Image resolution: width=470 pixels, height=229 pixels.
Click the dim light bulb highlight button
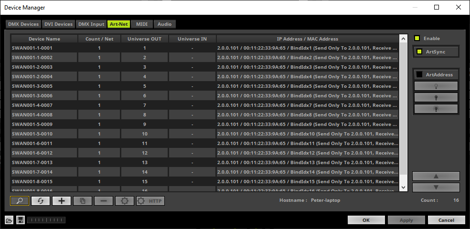tap(436, 86)
